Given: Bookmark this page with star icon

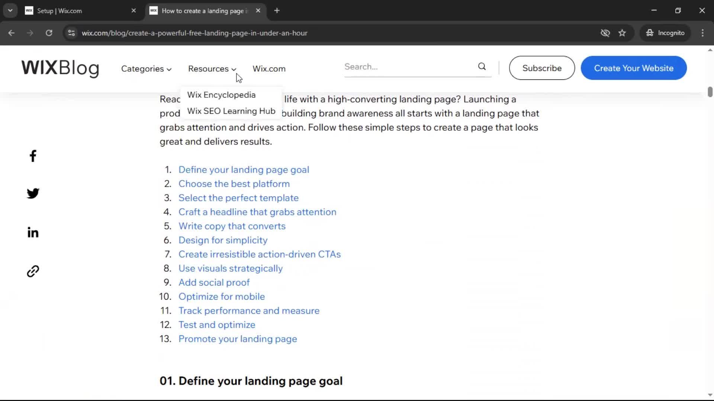Looking at the screenshot, I should [622, 33].
